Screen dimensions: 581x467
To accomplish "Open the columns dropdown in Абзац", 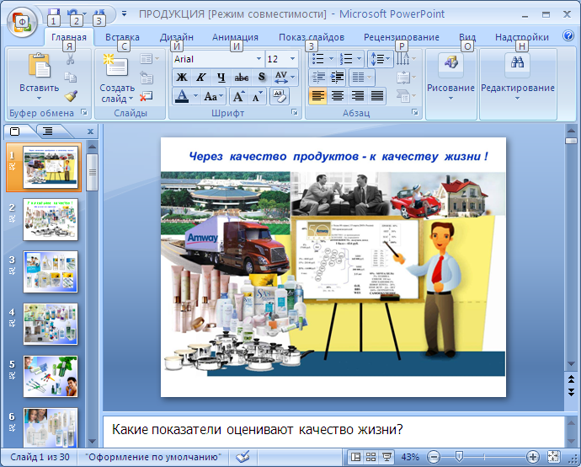I will click(361, 78).
